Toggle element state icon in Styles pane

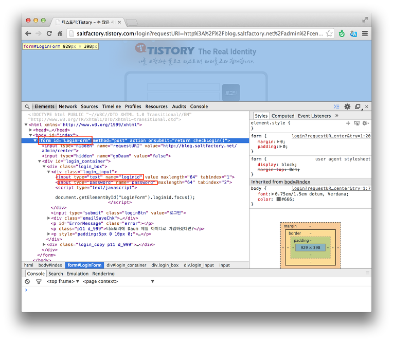tap(356, 123)
